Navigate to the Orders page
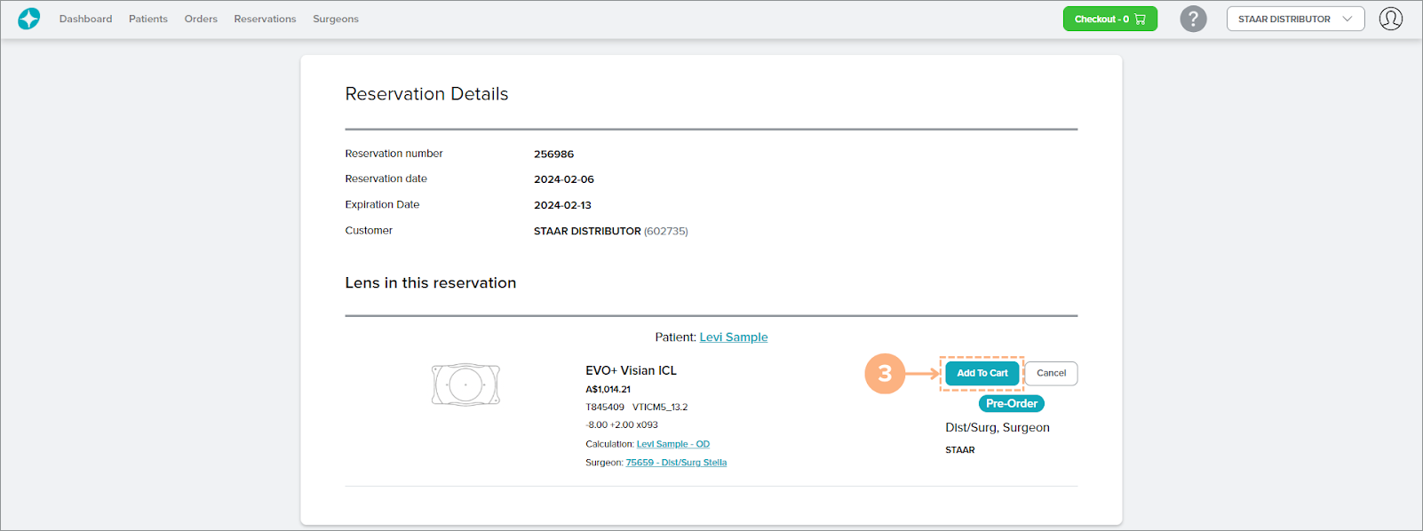The width and height of the screenshot is (1423, 531). (201, 19)
